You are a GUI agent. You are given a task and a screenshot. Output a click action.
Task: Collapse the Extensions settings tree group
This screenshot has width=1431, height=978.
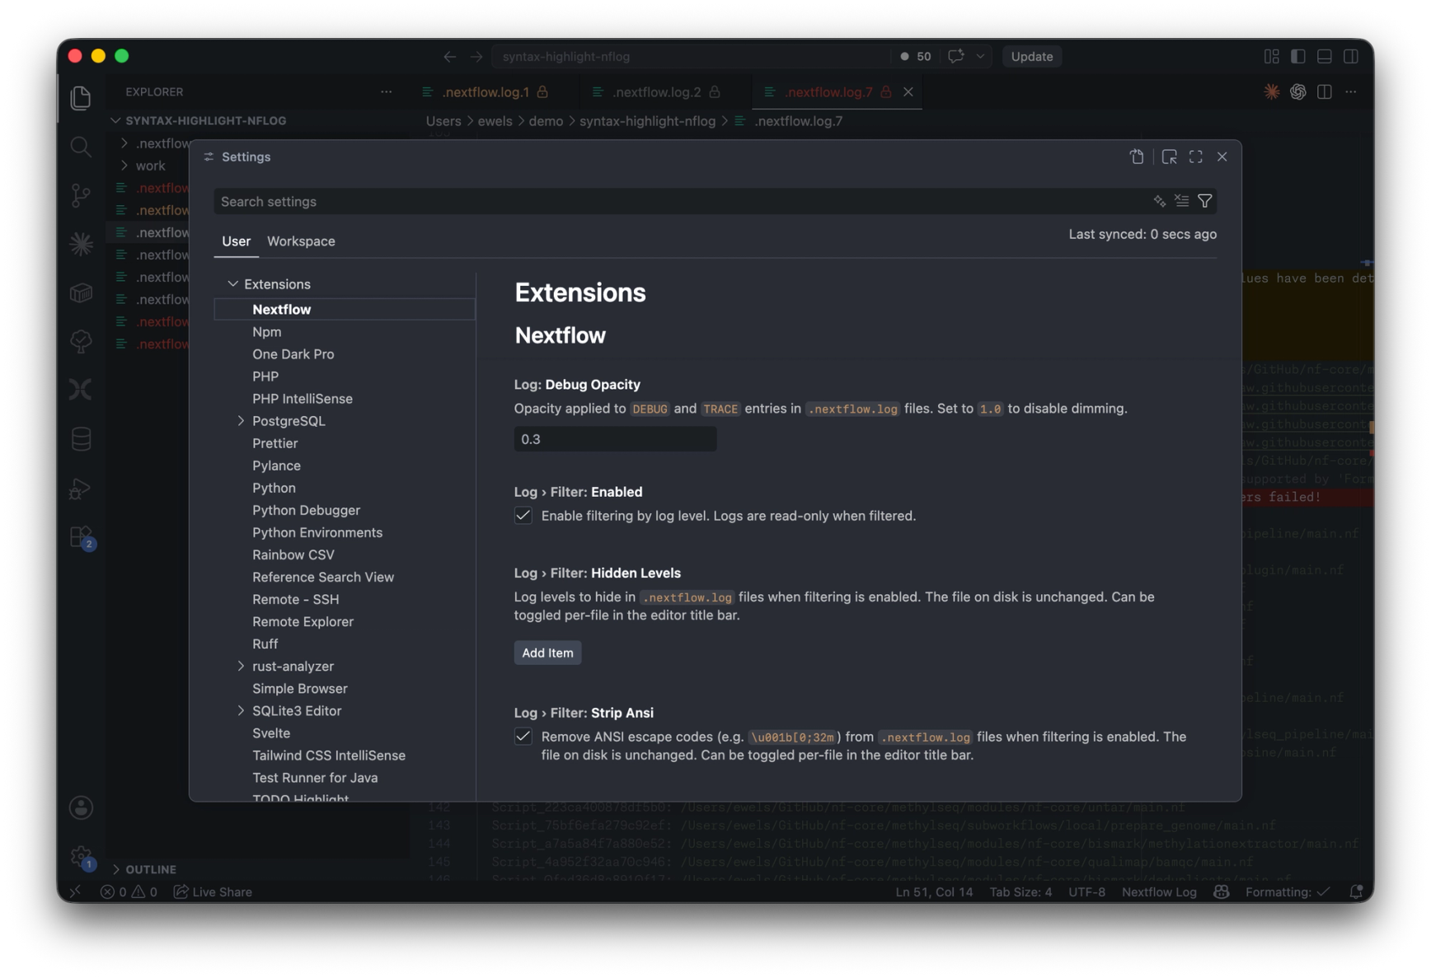coord(232,283)
